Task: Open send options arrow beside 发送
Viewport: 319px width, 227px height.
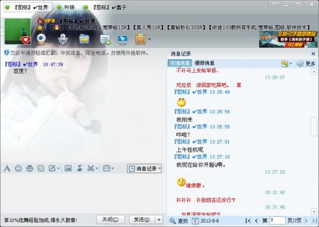Action: click(x=159, y=220)
